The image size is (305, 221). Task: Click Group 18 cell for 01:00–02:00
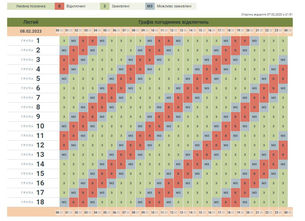[x=73, y=202]
